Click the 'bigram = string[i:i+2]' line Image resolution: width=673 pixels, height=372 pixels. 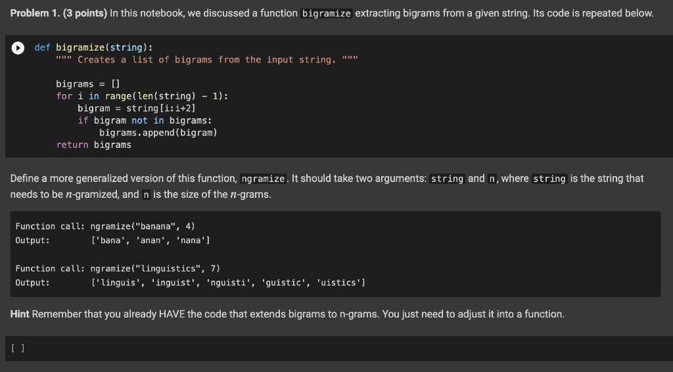coord(137,108)
